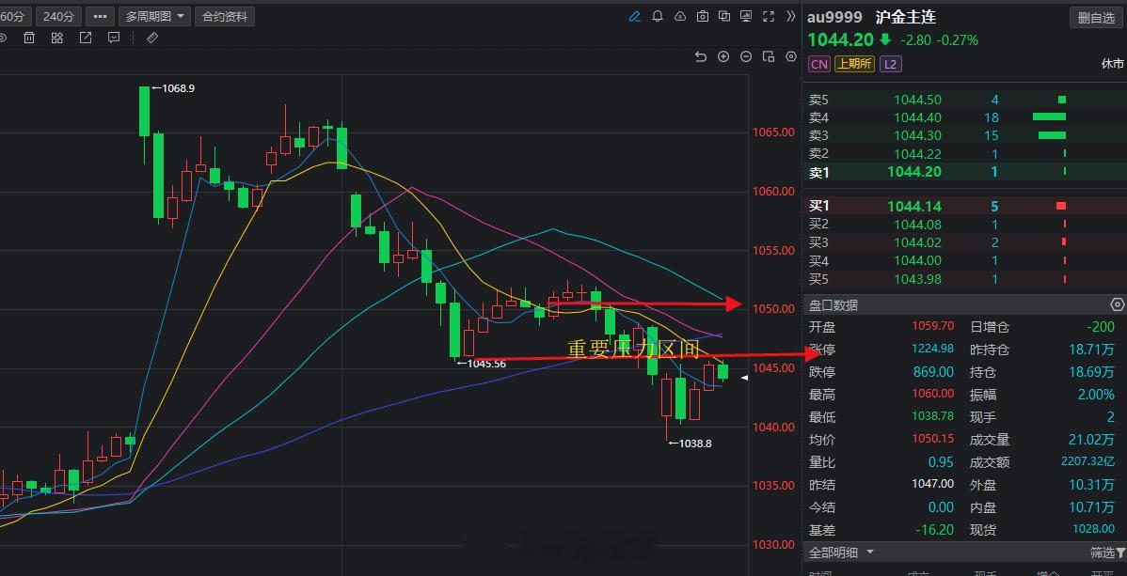Expand the 多周期图 dropdown
The width and height of the screenshot is (1127, 576).
tap(154, 17)
